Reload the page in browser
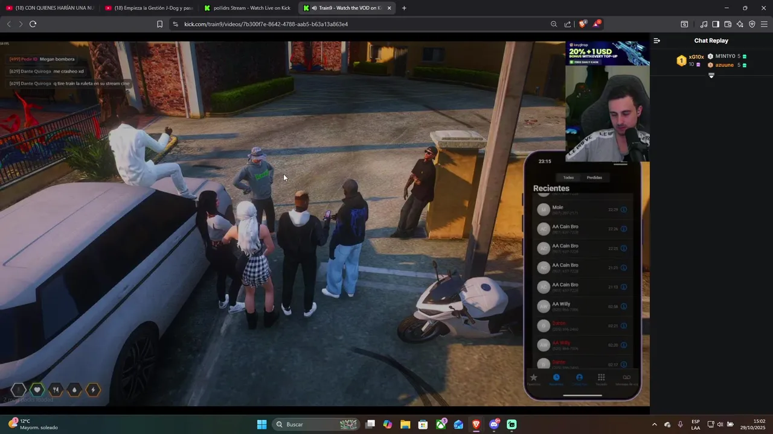 tap(33, 24)
